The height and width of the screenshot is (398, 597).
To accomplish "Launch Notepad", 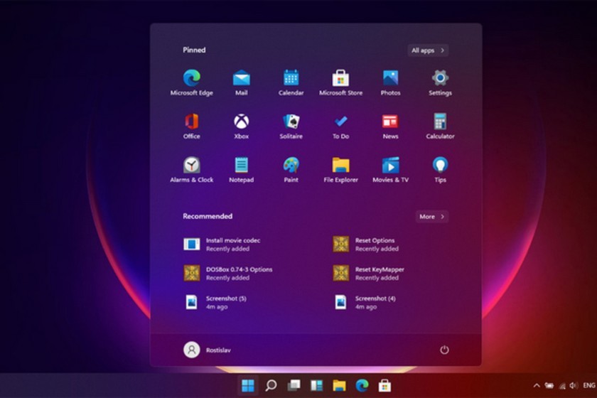I will (242, 170).
